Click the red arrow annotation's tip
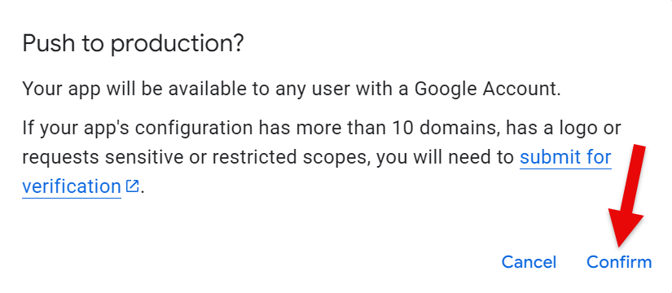This screenshot has height=293, width=672. (x=619, y=247)
